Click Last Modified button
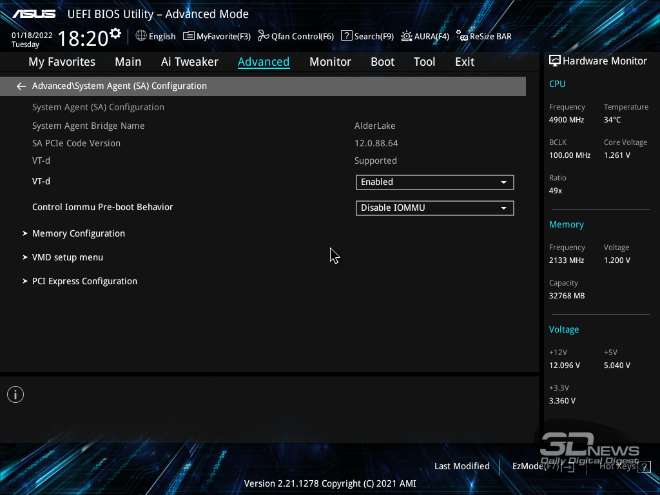Image resolution: width=660 pixels, height=495 pixels. 461,467
